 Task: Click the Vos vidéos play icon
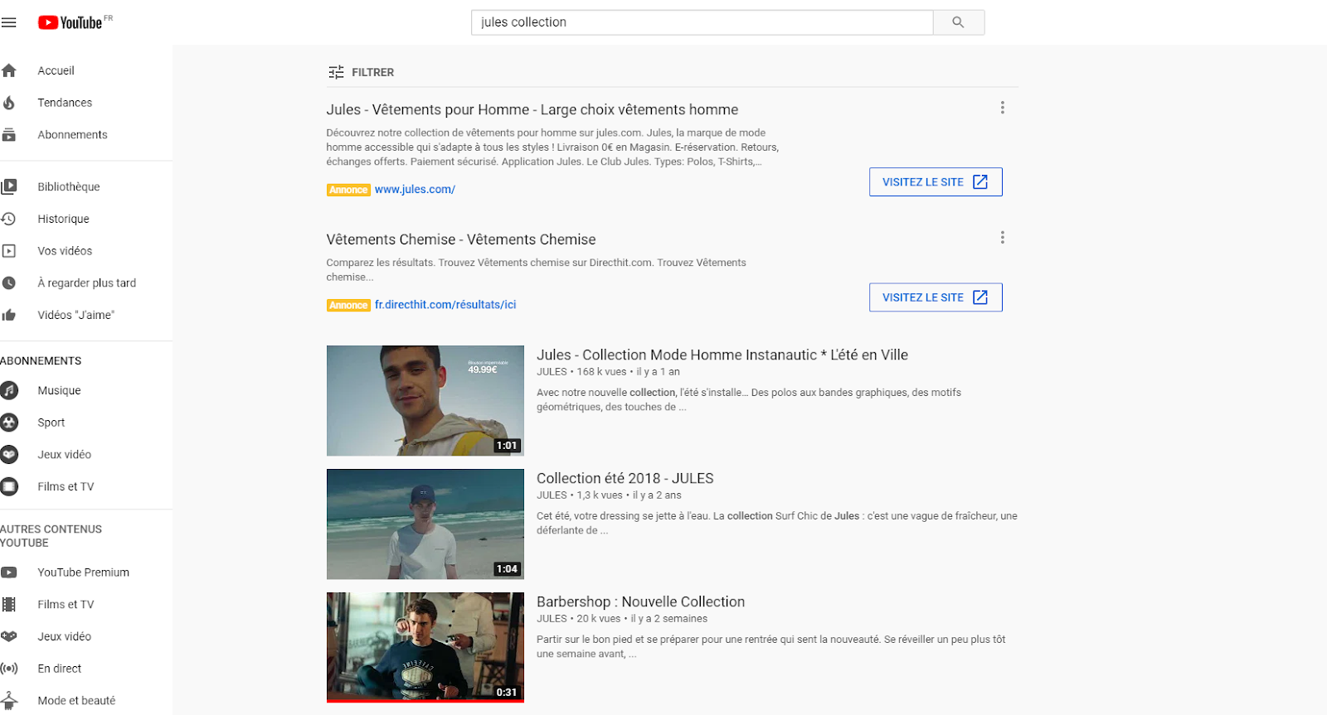(9, 251)
